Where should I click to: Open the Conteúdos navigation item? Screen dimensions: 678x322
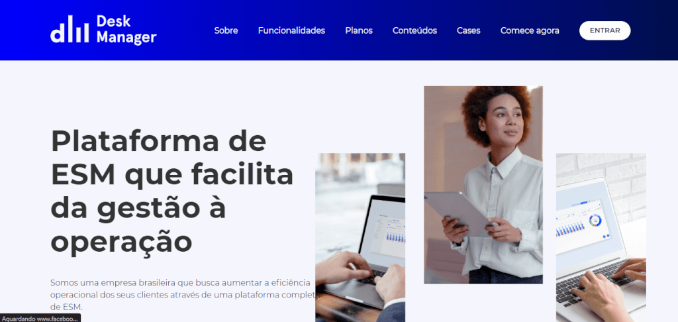click(414, 30)
